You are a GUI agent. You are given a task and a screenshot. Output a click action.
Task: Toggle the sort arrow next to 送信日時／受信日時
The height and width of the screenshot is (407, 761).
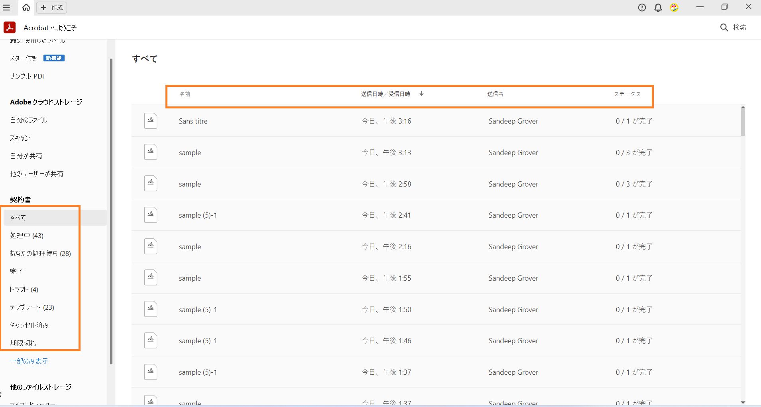pyautogui.click(x=421, y=94)
